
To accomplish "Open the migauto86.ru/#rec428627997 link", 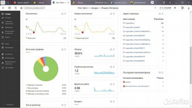I will click(x=135, y=36).
